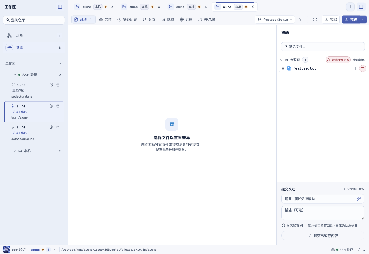369x254 pixels.
Task: Open history clock icon for projects/alune worktree
Action: (x=51, y=85)
